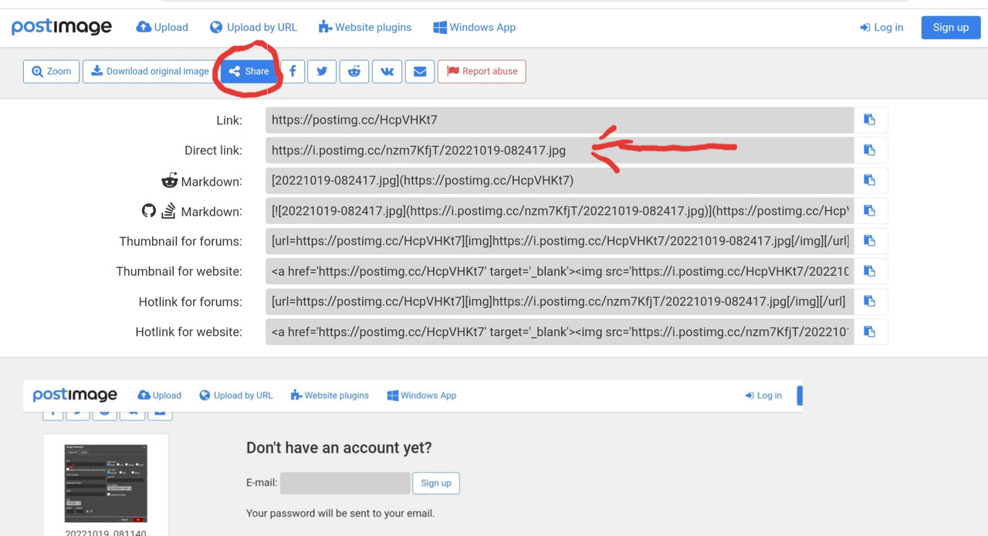Image resolution: width=988 pixels, height=536 pixels.
Task: Click the Log in link
Action: click(x=881, y=27)
